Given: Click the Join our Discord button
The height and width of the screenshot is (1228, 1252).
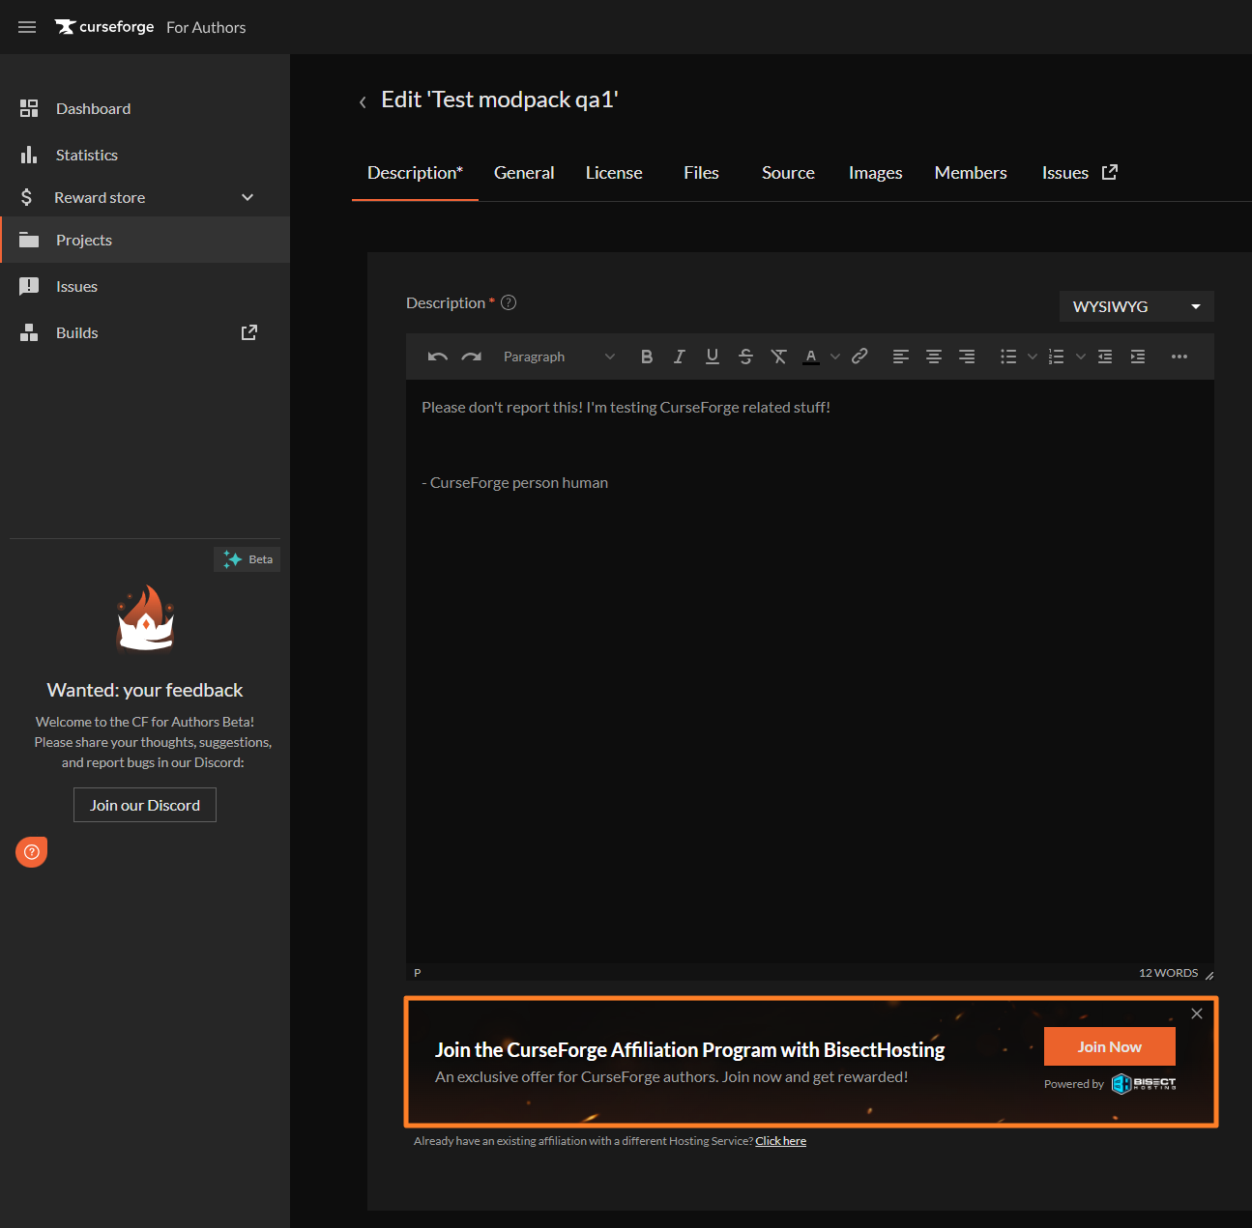Looking at the screenshot, I should (145, 805).
